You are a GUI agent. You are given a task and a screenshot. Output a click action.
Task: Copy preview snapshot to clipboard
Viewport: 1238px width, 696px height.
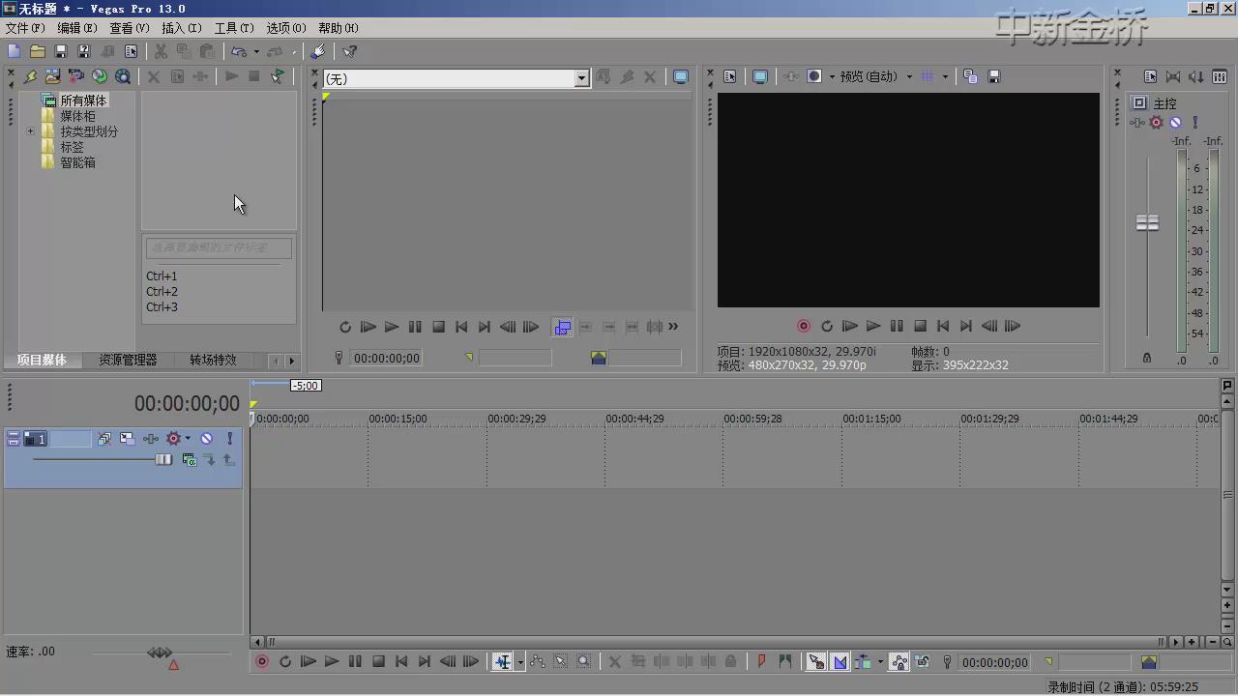click(x=970, y=76)
